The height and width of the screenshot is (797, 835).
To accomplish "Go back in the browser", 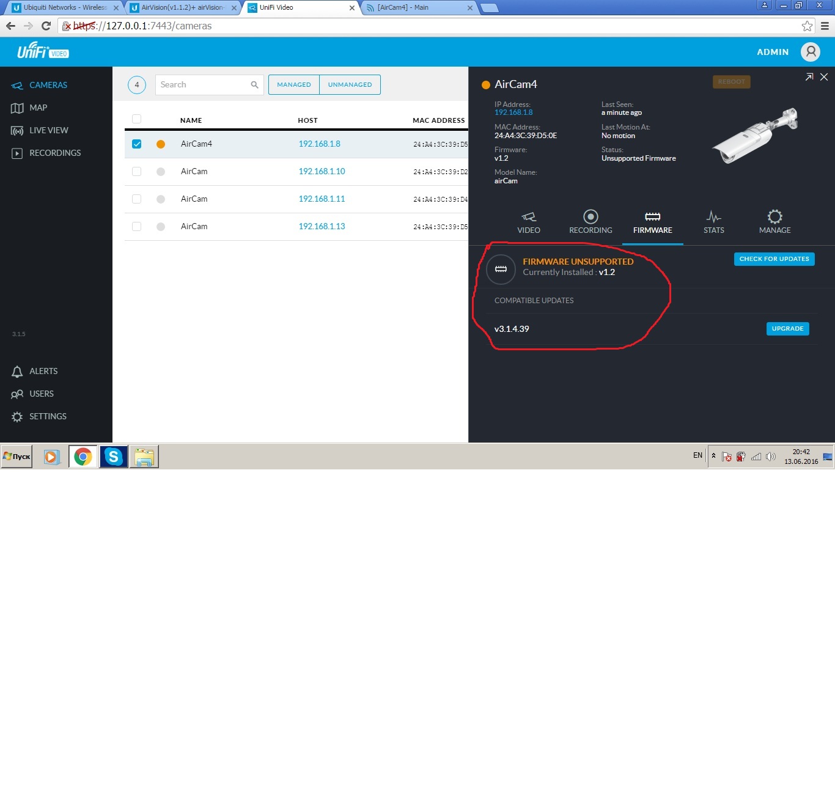I will click(10, 26).
